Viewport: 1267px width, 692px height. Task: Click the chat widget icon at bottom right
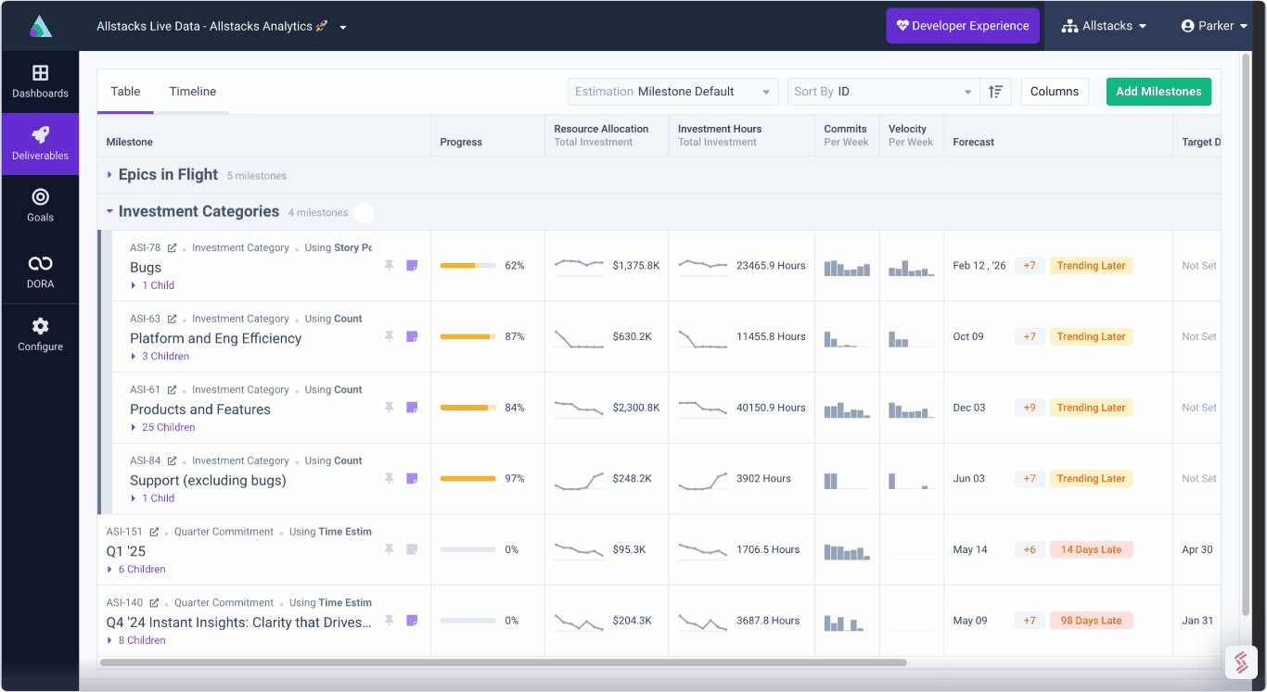[x=1241, y=661]
